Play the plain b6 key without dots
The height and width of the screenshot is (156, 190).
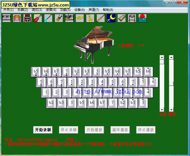pyautogui.click(x=92, y=103)
